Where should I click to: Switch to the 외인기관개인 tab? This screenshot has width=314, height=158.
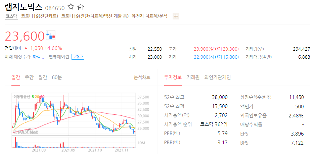[x=218, y=77]
